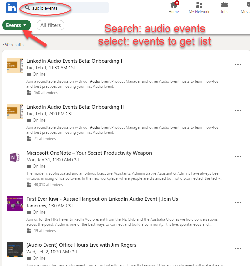The image size is (250, 266).
Task: Open more options for Microsoft OneNote event
Action: tap(238, 156)
